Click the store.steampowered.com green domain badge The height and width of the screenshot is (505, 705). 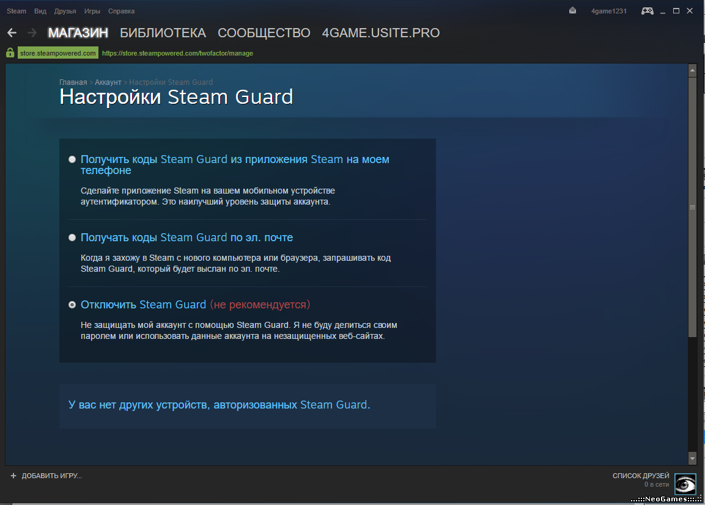point(58,53)
